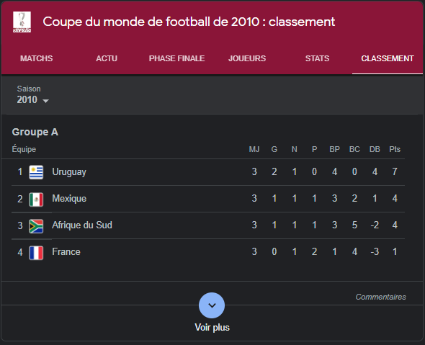Image resolution: width=425 pixels, height=345 pixels.
Task: Click the Afrique du Sud flag icon
Action: (x=36, y=226)
